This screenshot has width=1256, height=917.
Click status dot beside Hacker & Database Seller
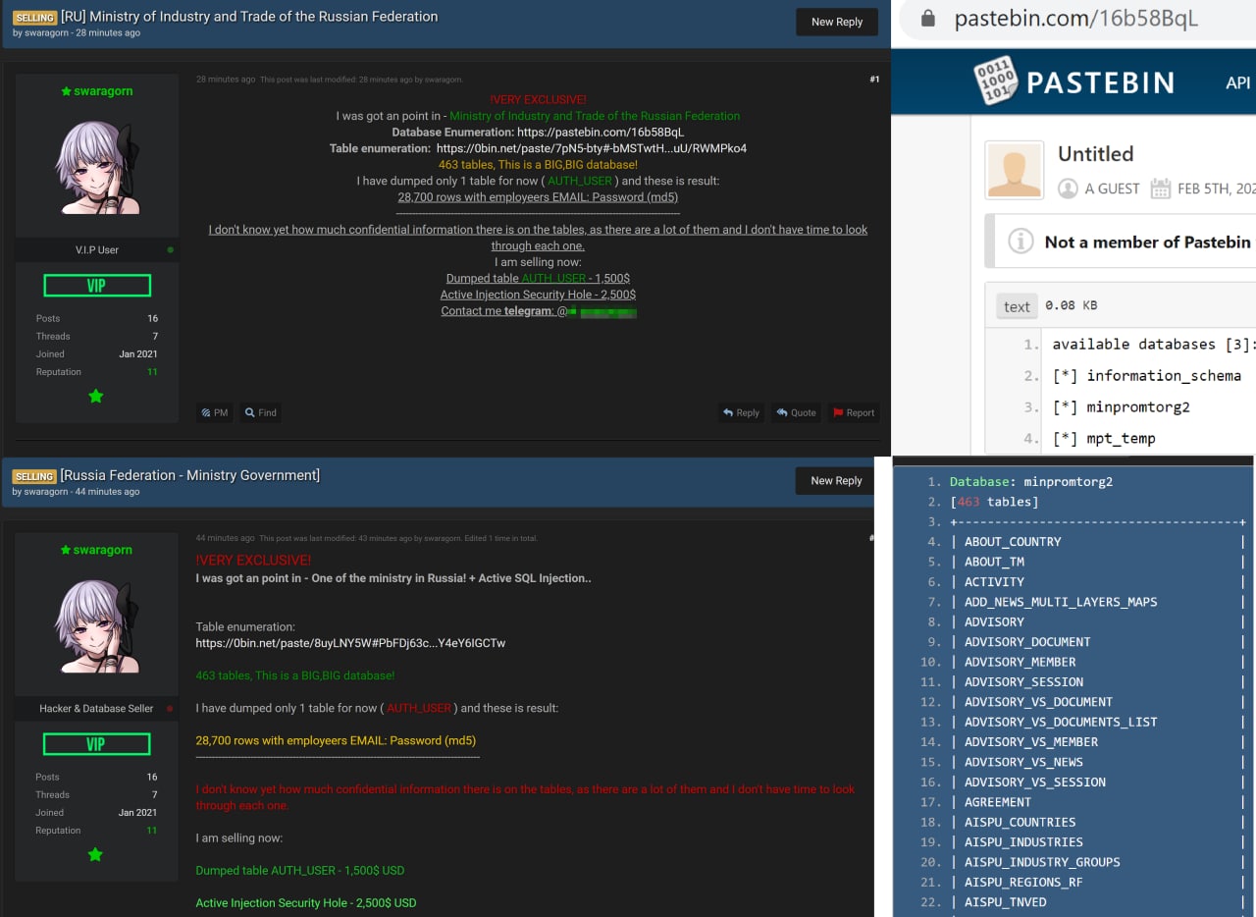tap(171, 708)
